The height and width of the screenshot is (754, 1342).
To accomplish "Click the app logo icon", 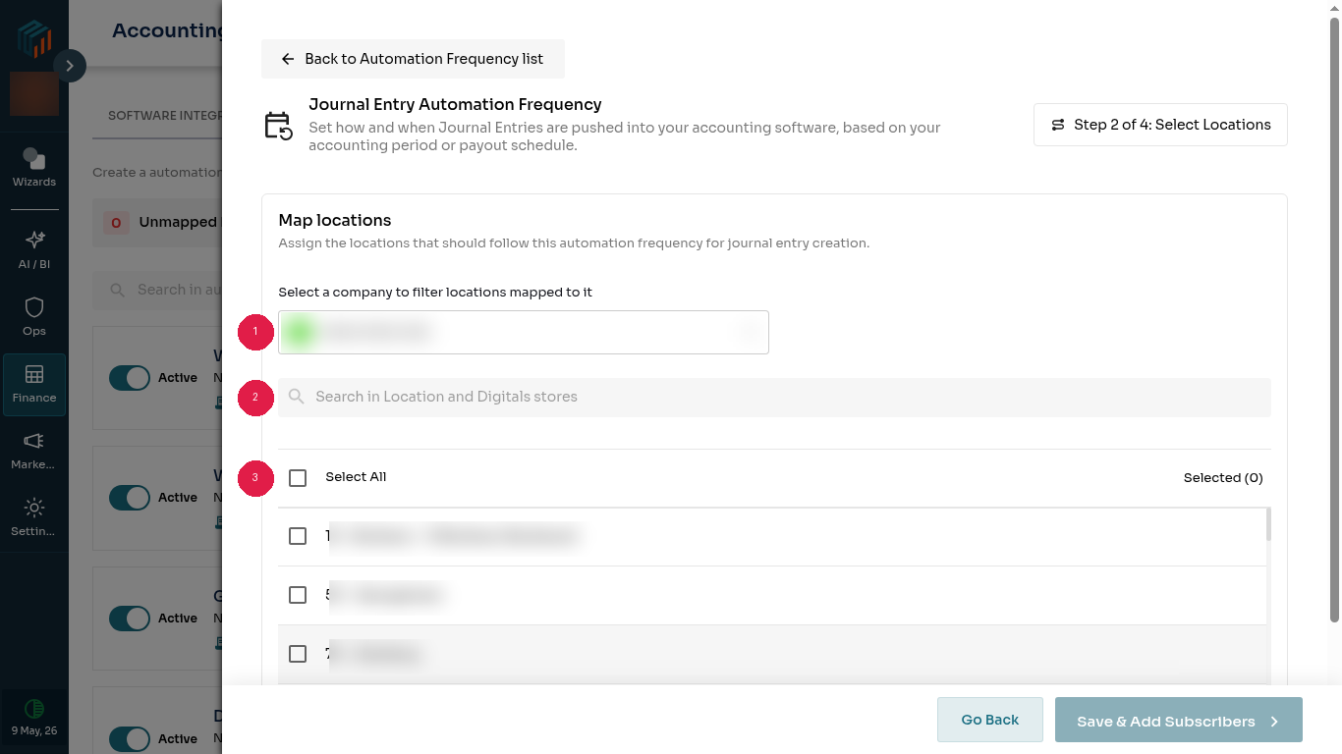I will pos(34,36).
